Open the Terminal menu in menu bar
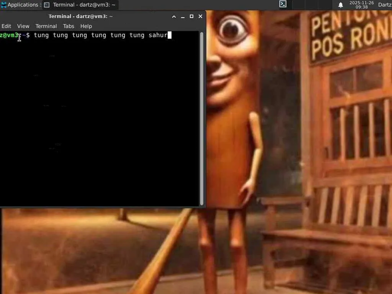The image size is (392, 294). point(46,26)
